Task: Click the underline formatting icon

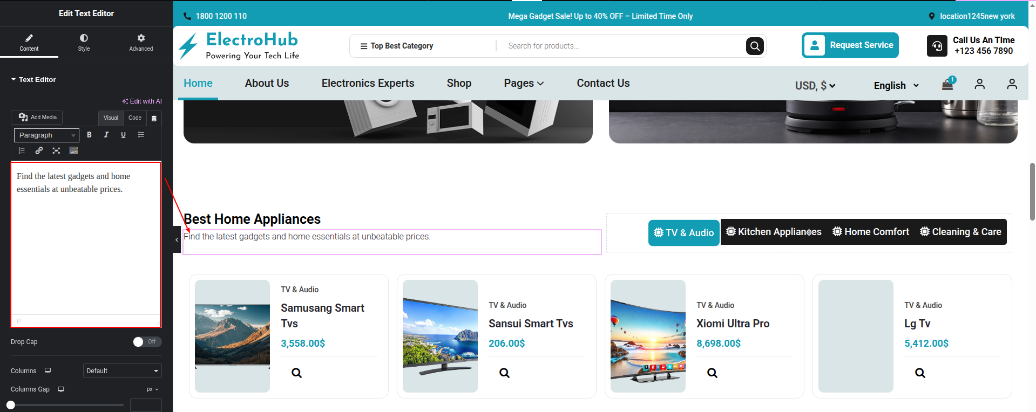Action: tap(124, 135)
